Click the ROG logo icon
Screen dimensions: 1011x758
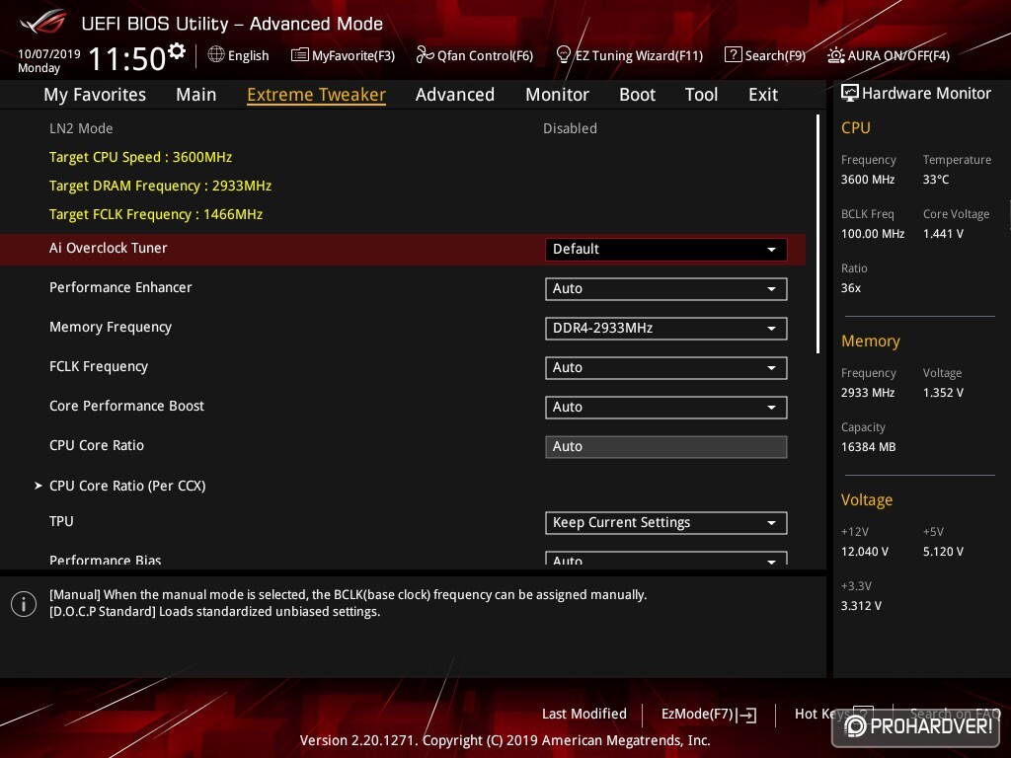pyautogui.click(x=43, y=23)
